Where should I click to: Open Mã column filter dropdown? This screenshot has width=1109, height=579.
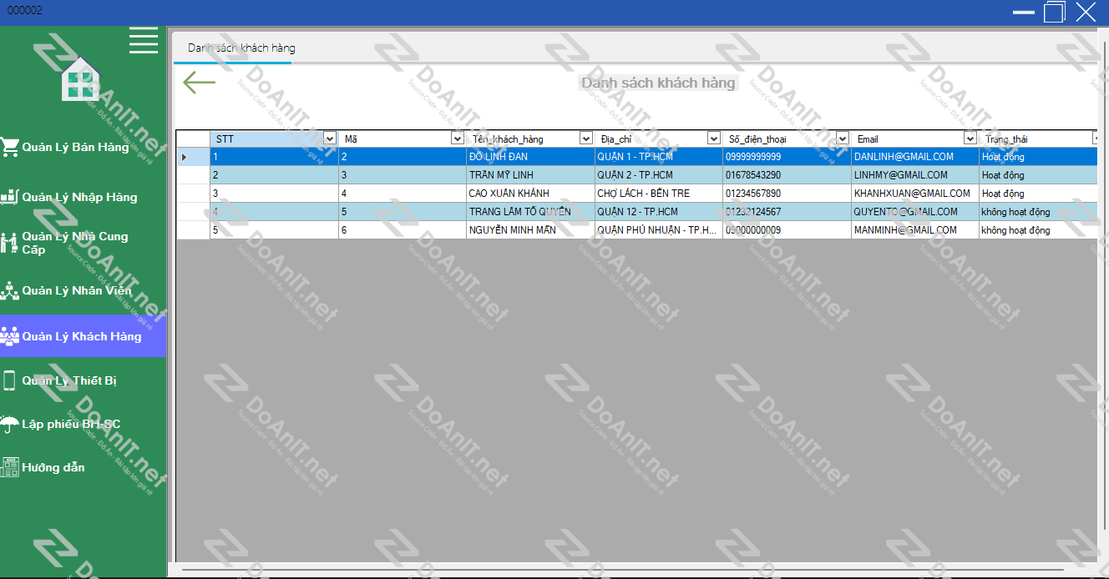click(458, 138)
